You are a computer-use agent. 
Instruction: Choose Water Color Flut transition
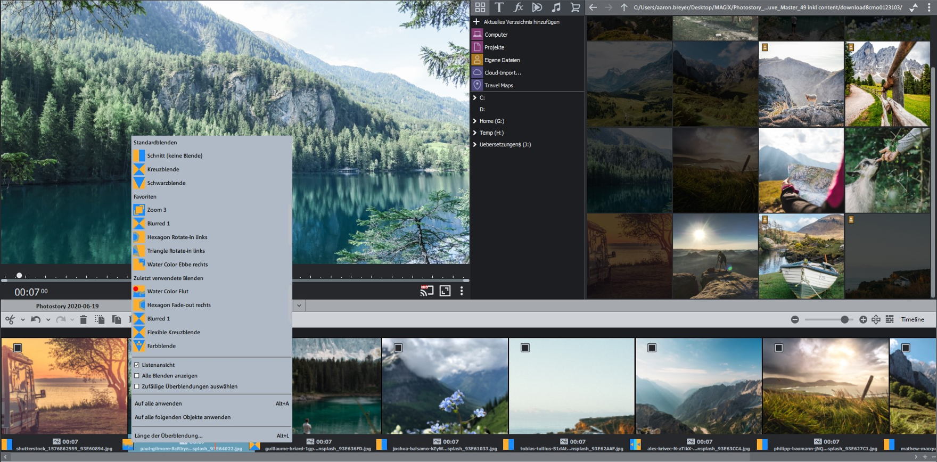tap(168, 292)
